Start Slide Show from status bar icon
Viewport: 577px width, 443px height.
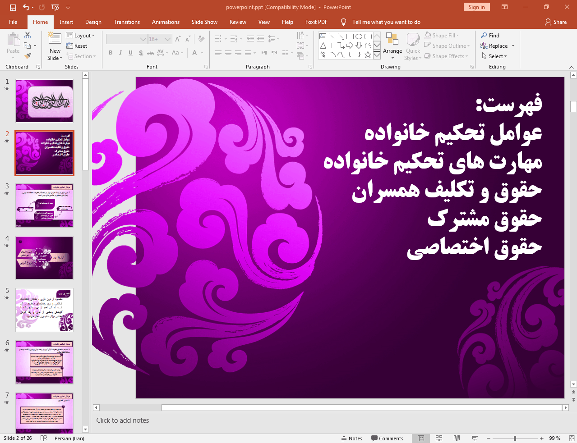coord(475,438)
